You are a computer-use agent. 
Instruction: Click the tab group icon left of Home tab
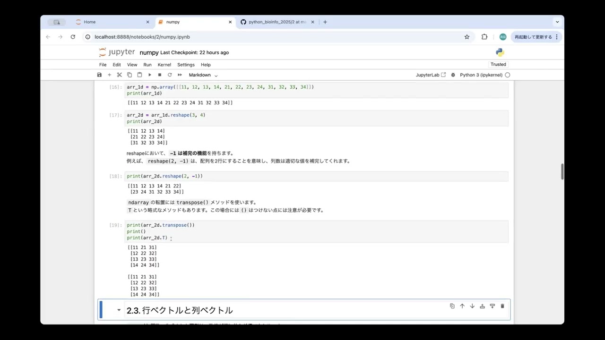[57, 22]
